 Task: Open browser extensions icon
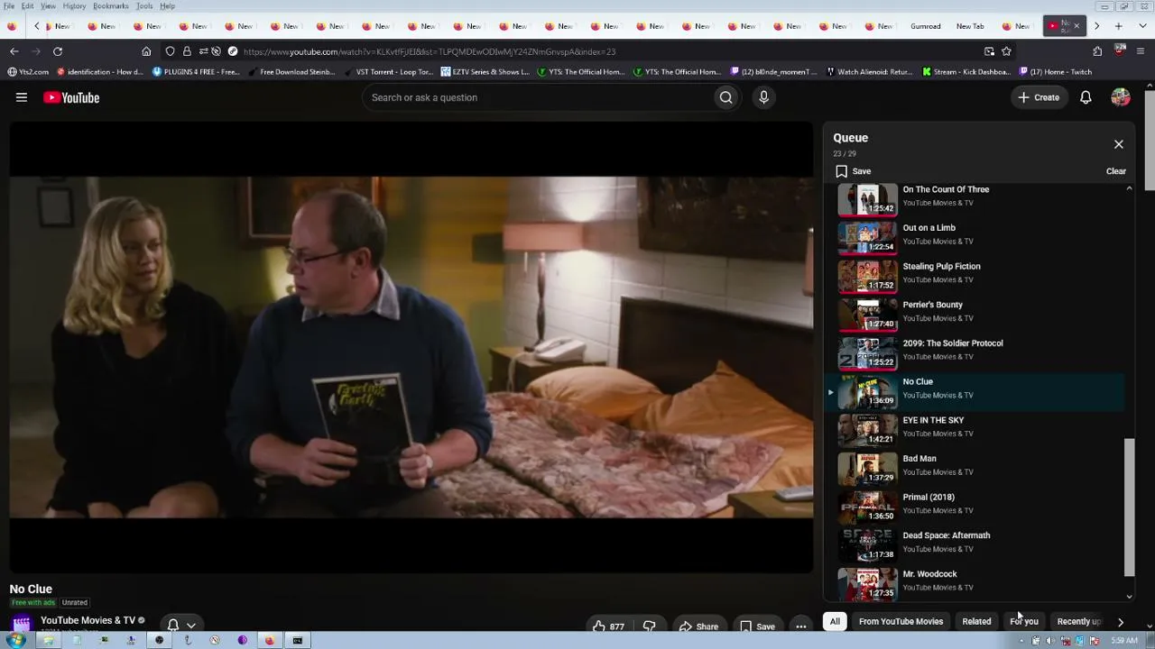point(1097,51)
